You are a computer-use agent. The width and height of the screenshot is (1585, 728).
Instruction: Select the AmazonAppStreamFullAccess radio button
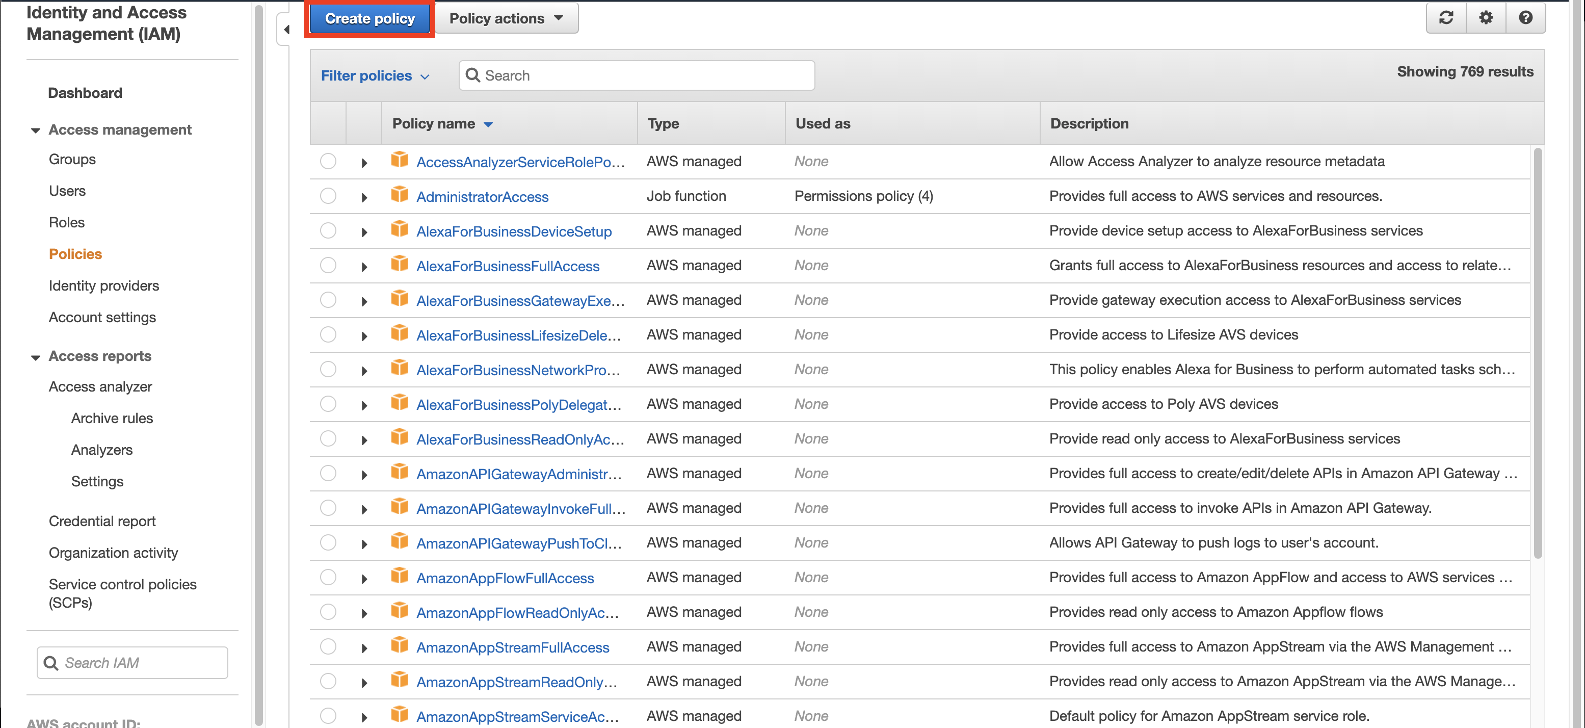[x=328, y=646]
